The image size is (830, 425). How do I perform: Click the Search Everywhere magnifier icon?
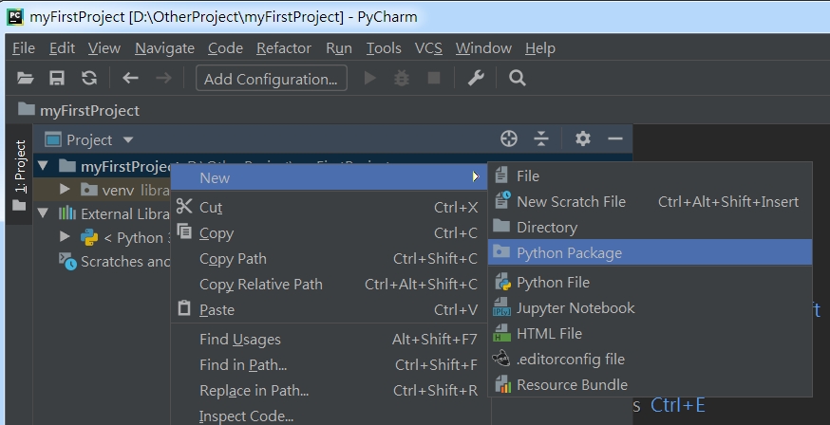[518, 79]
